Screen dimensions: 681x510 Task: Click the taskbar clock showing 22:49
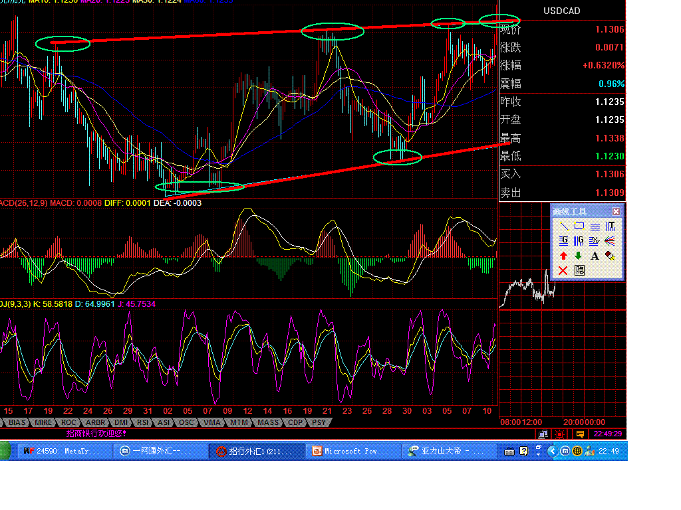point(609,451)
